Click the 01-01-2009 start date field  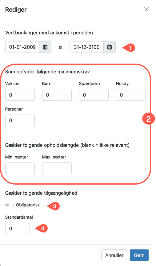pyautogui.click(x=22, y=47)
